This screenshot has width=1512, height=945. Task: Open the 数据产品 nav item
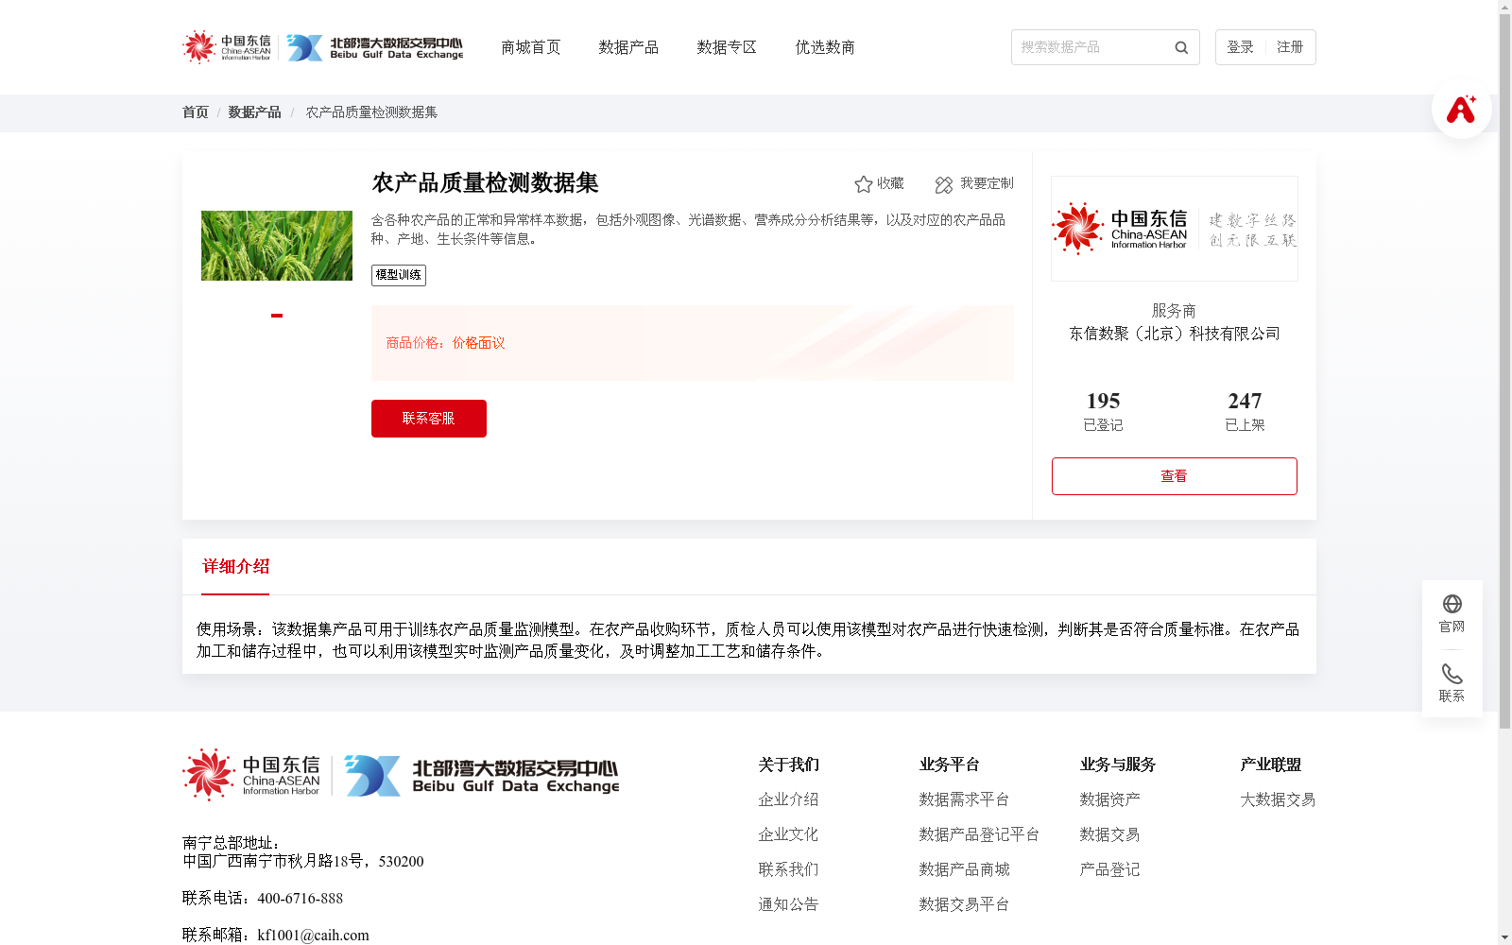point(628,47)
